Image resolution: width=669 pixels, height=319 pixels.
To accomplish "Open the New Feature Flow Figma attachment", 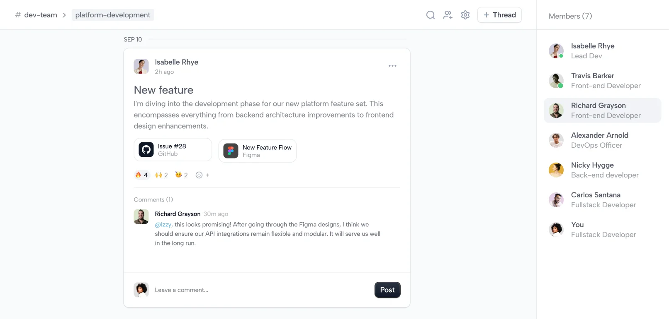I will pyautogui.click(x=257, y=151).
